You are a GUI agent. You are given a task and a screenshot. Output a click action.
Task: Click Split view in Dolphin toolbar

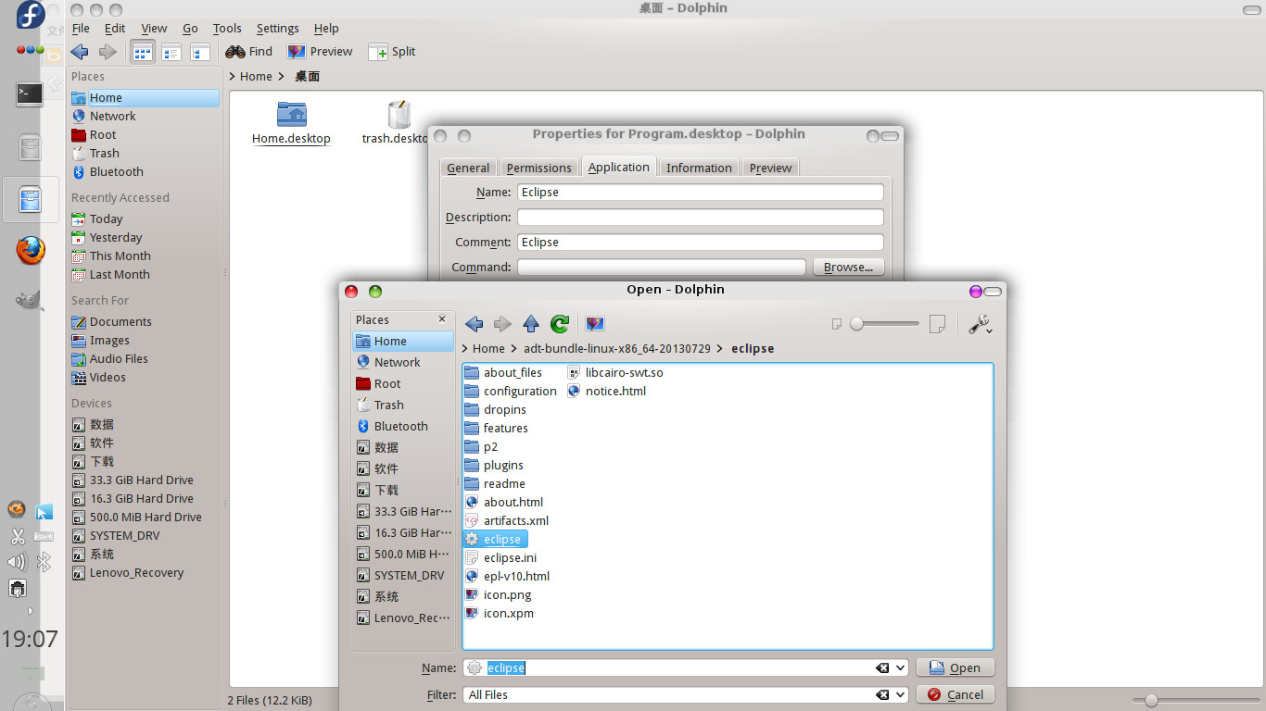[x=392, y=52]
